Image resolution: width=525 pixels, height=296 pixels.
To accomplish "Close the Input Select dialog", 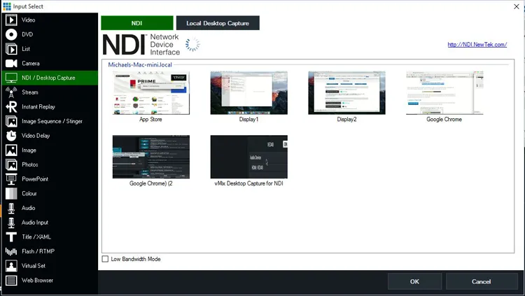I will (517, 6).
